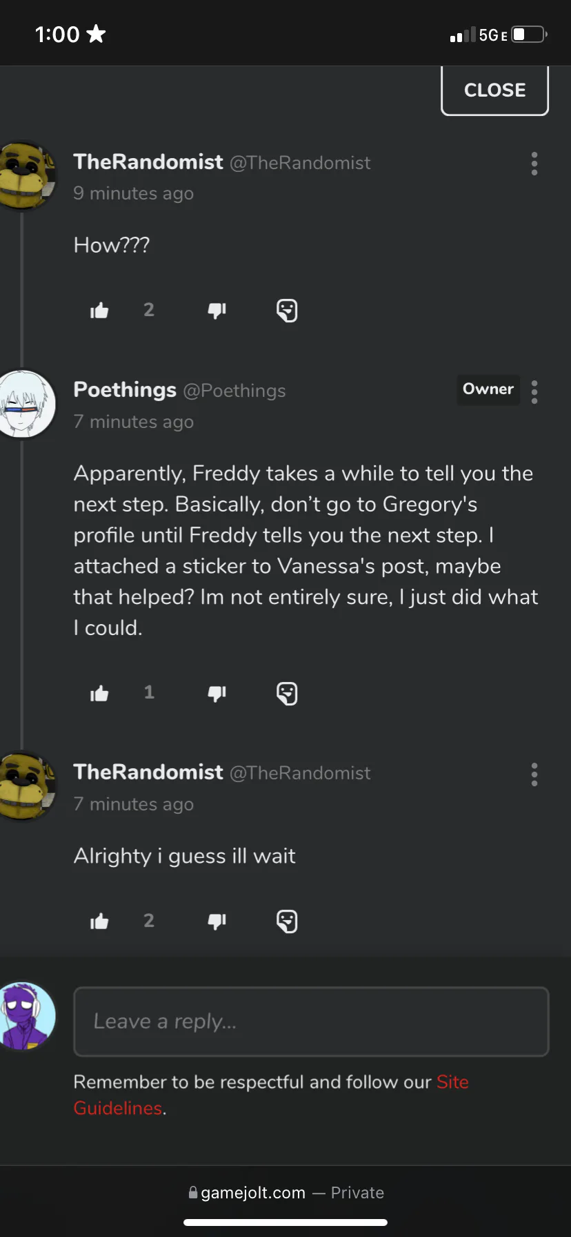The height and width of the screenshot is (1237, 571).
Task: Open more options on Poethings' comment
Action: click(534, 391)
